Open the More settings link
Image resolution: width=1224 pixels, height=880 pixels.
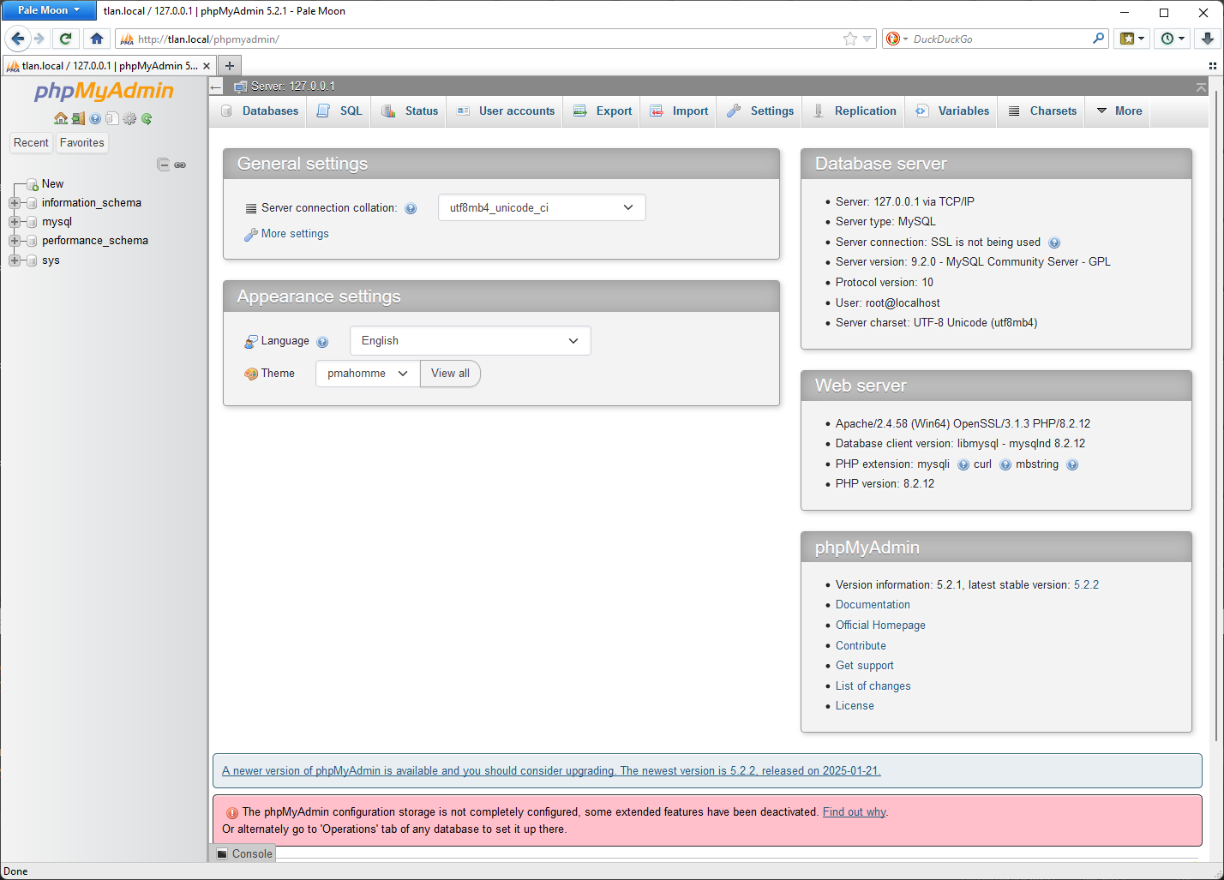pyautogui.click(x=295, y=234)
